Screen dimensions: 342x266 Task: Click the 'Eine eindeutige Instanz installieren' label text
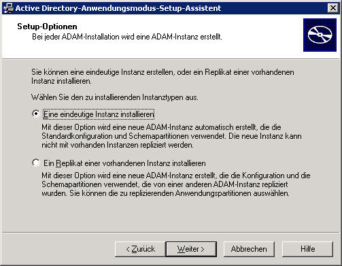click(99, 114)
